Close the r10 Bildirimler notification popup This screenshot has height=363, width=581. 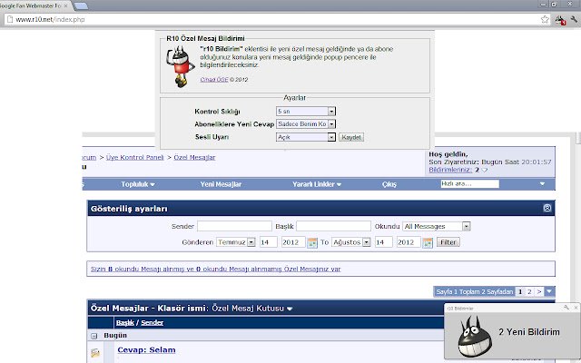[576, 308]
